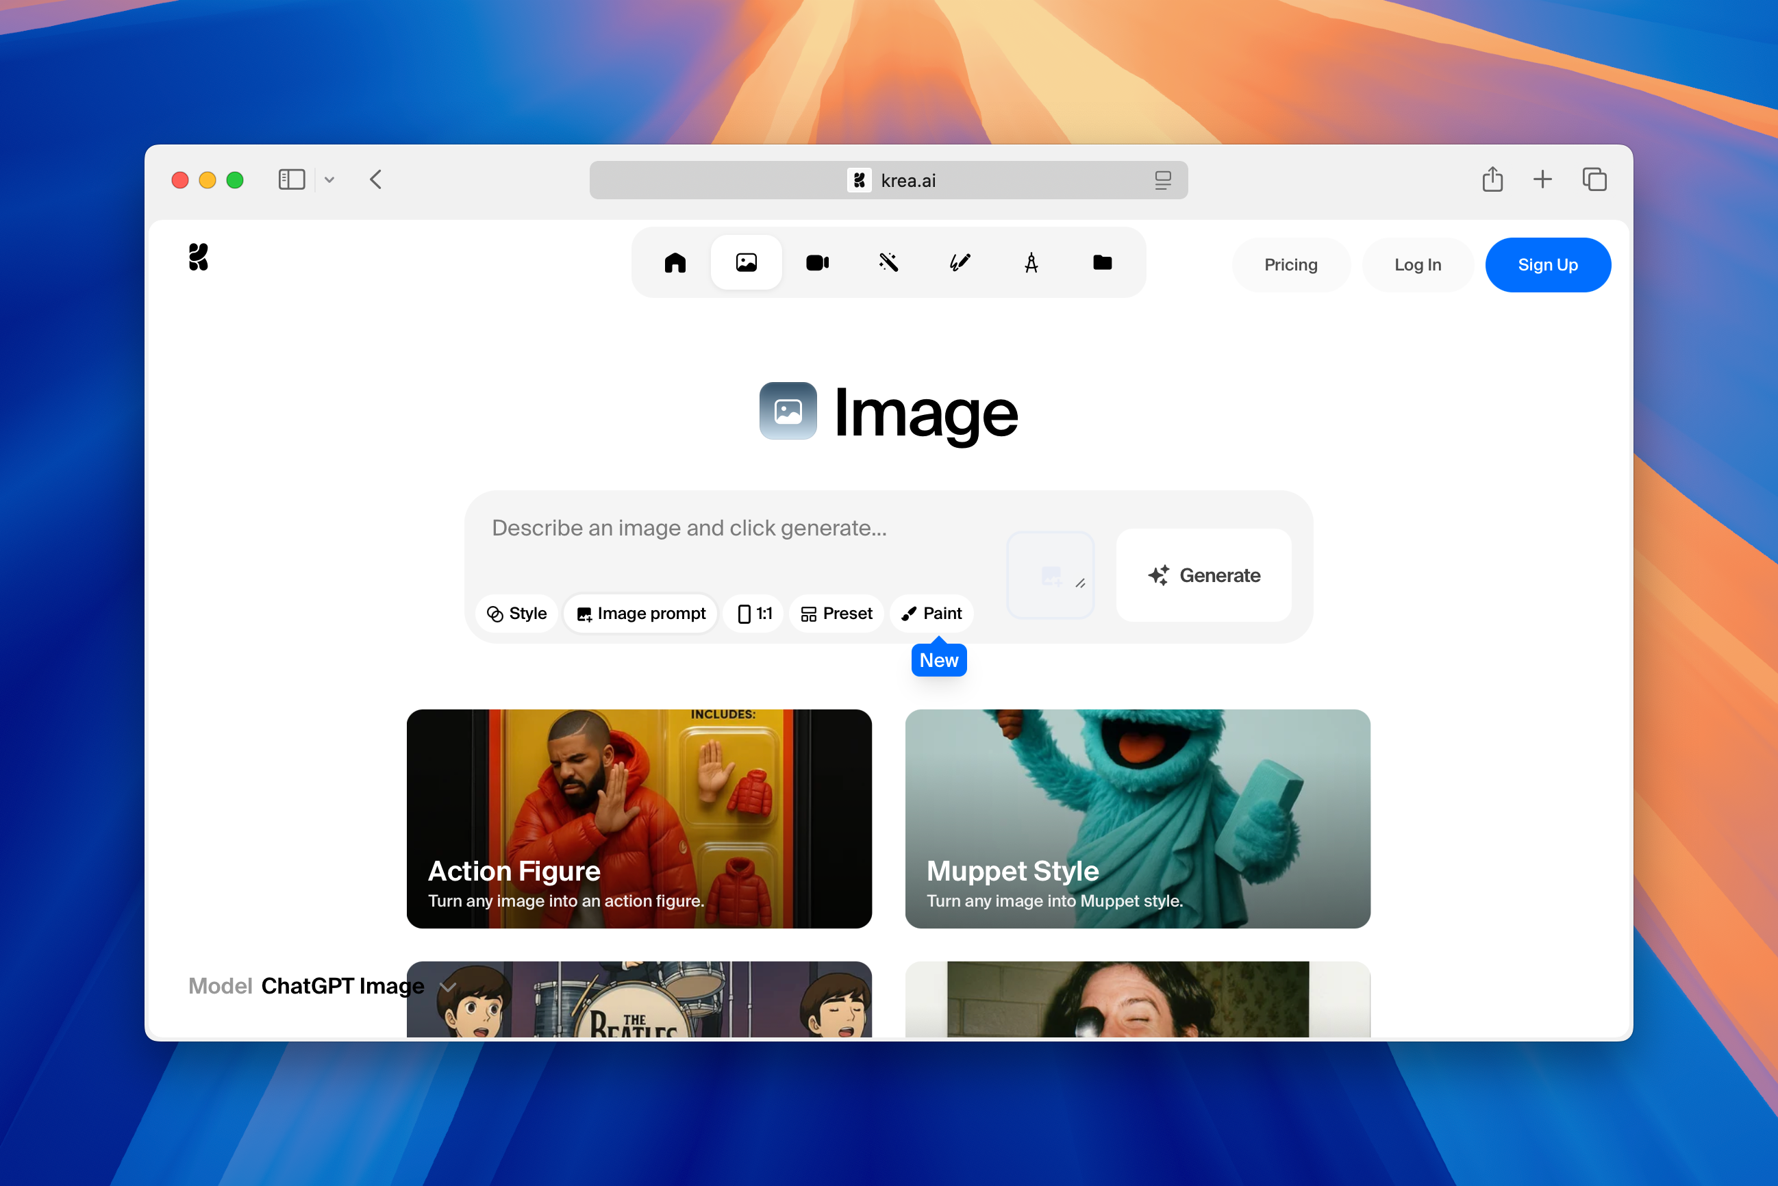Select the Enhance magic wand tool
Image resolution: width=1778 pixels, height=1186 pixels.
[x=888, y=262]
